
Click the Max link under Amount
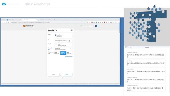pyautogui.click(x=49, y=50)
